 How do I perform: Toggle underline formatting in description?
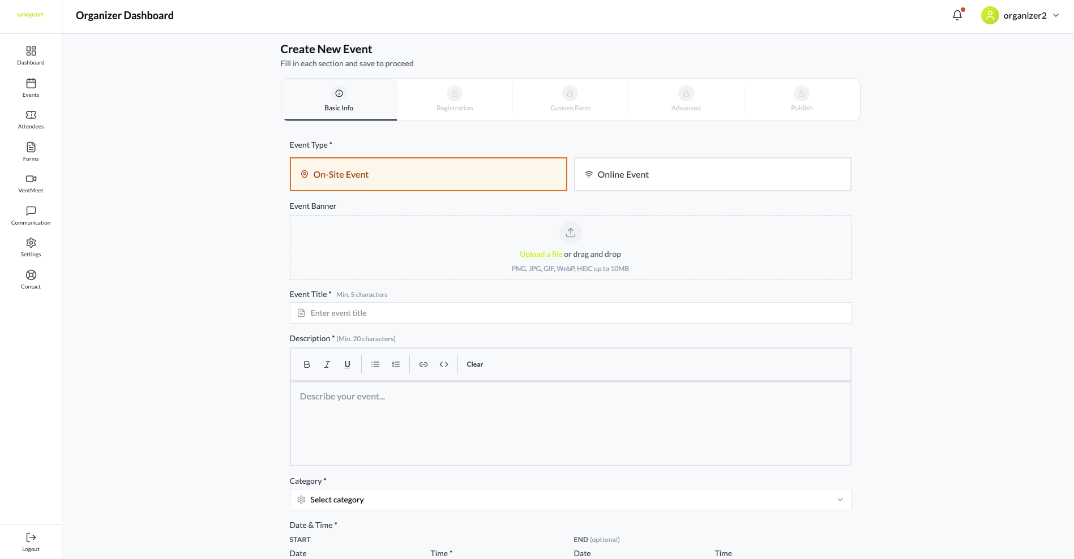click(348, 364)
